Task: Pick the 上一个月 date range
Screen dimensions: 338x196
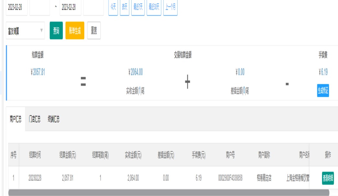Action: (170, 7)
